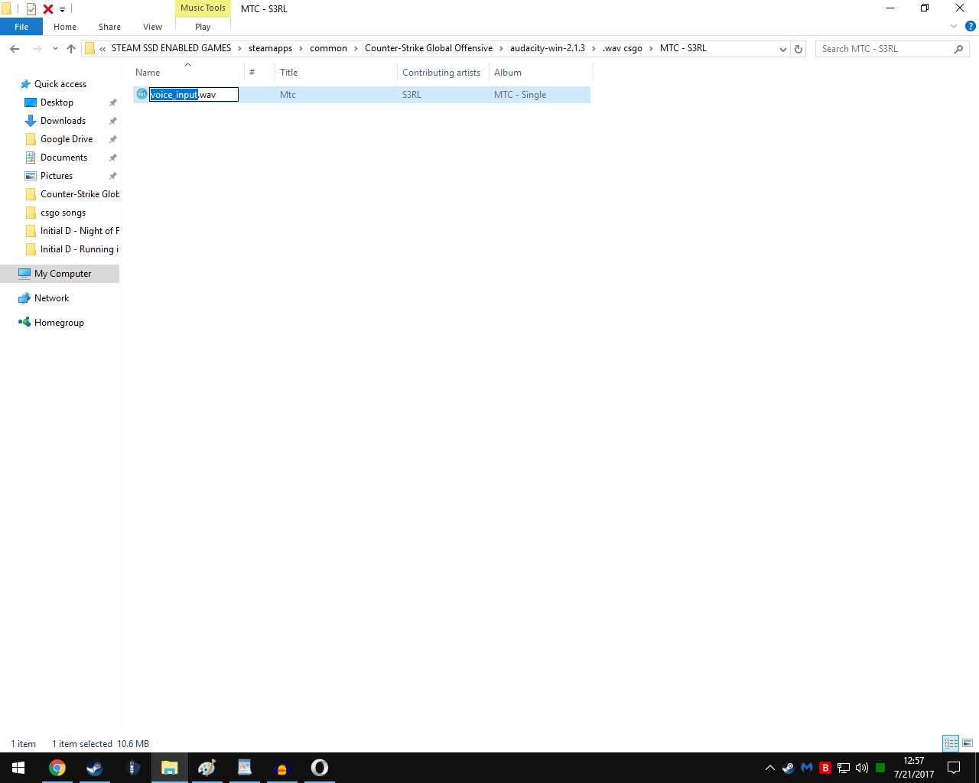The width and height of the screenshot is (979, 783).
Task: Refresh the current folder
Action: click(798, 49)
